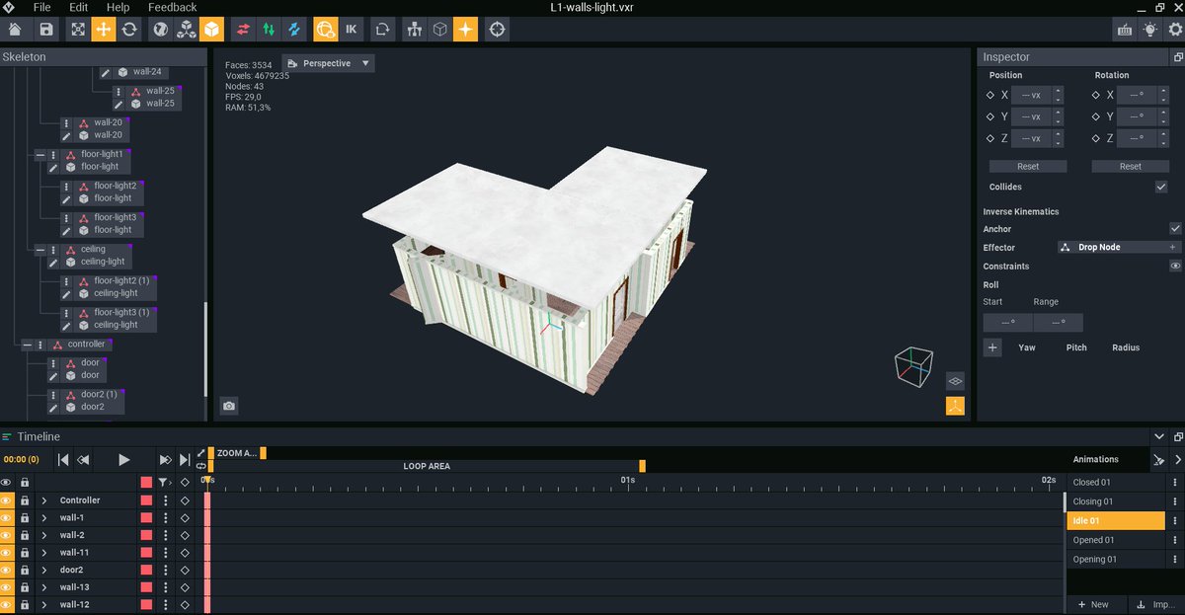Click New to create an animation
The image size is (1185, 615).
[1094, 603]
